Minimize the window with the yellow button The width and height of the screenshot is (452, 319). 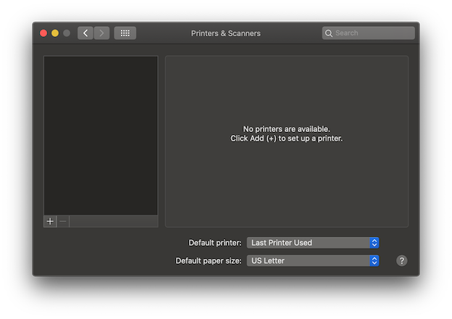click(x=55, y=33)
